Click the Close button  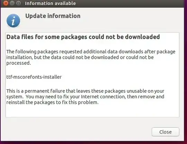click(166, 132)
